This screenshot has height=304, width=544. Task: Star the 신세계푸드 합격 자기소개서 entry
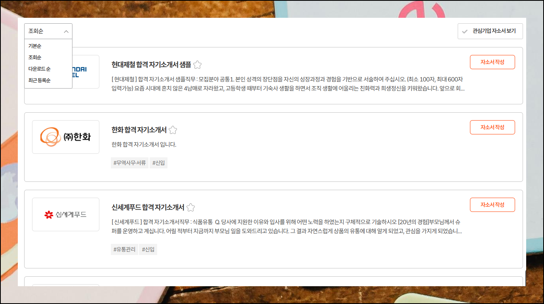(x=191, y=208)
